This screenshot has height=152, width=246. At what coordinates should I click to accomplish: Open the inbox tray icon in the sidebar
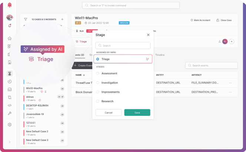[x=10, y=89]
